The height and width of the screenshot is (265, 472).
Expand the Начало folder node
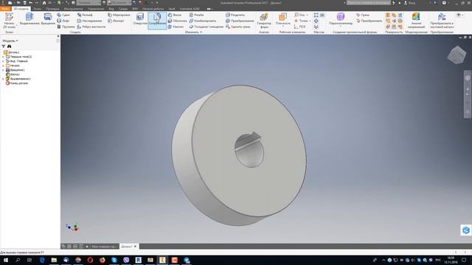tap(3, 66)
